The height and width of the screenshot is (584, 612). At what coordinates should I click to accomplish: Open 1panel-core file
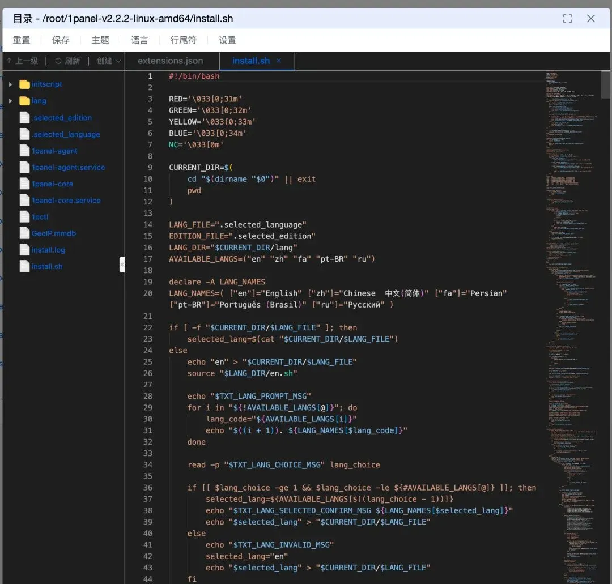52,184
